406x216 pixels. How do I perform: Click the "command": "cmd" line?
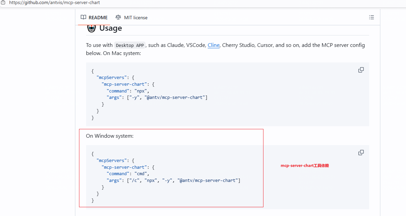pyautogui.click(x=128, y=174)
